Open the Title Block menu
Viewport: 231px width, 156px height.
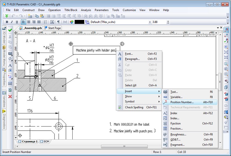click(x=71, y=10)
